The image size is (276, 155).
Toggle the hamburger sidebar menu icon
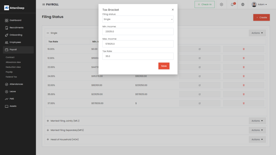pyautogui.click(x=44, y=5)
